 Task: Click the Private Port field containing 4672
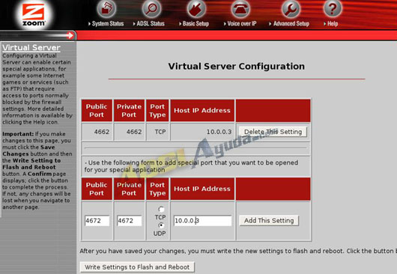[x=129, y=221]
